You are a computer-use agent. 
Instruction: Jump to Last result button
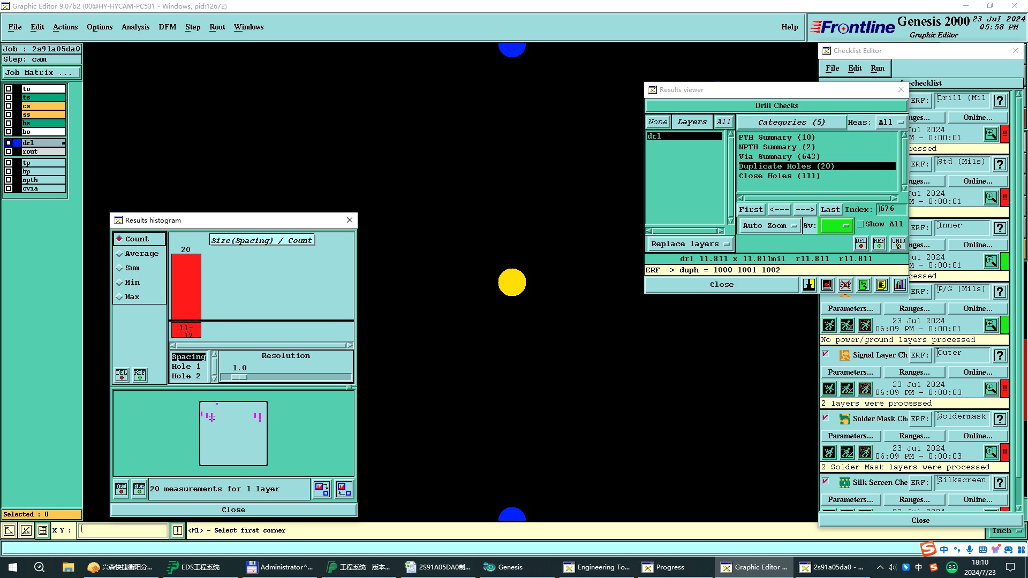830,210
